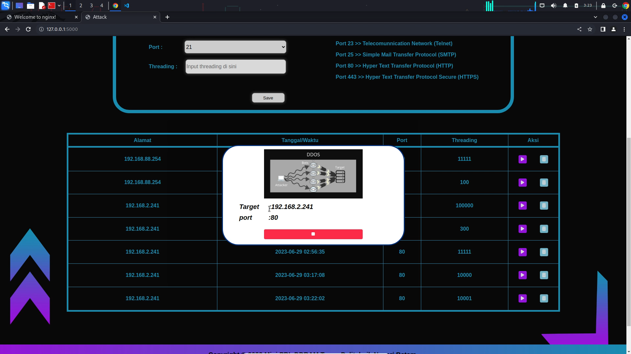Delete the entry with threading 300
The width and height of the screenshot is (631, 354).
point(544,229)
